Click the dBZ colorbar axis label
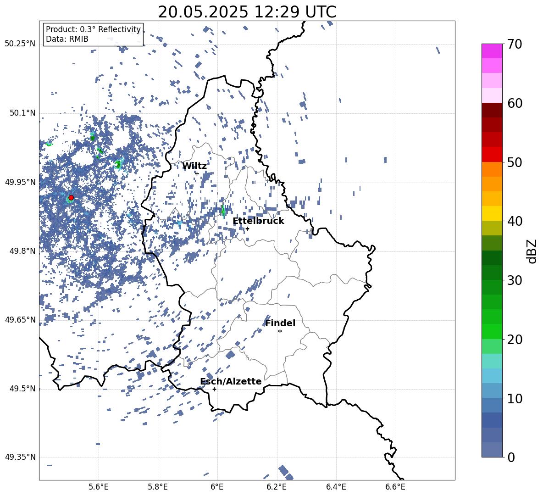Image resolution: width=543 pixels, height=496 pixels. pyautogui.click(x=532, y=251)
